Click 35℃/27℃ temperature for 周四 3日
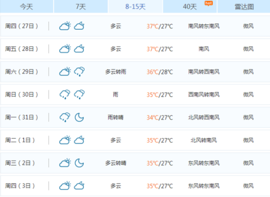This screenshot has height=197, width=270. coord(160,186)
